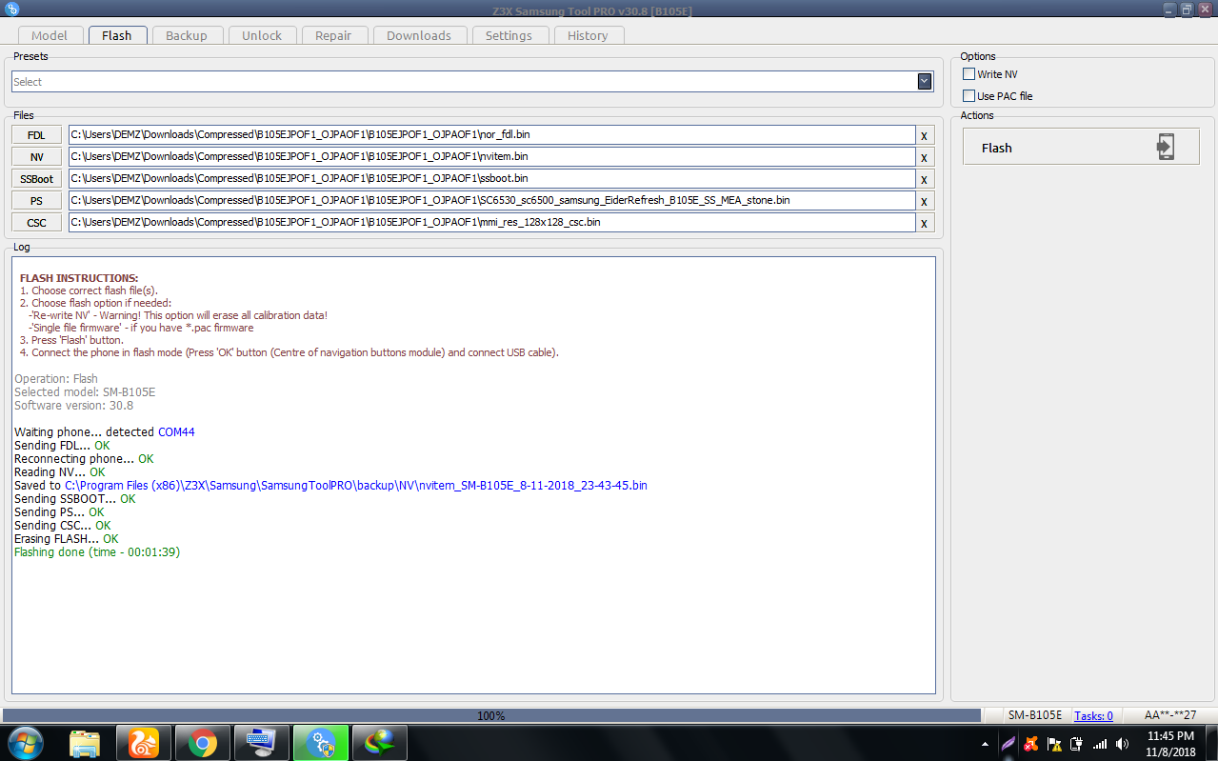1218x761 pixels.
Task: Switch to the Model tab
Action: (50, 35)
